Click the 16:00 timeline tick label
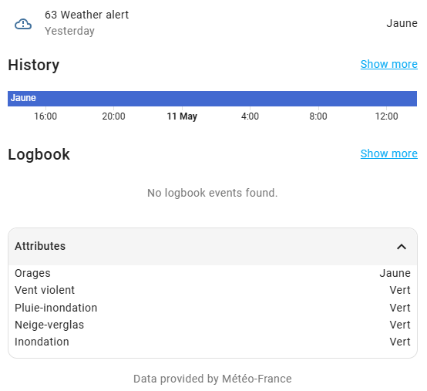 [x=45, y=116]
